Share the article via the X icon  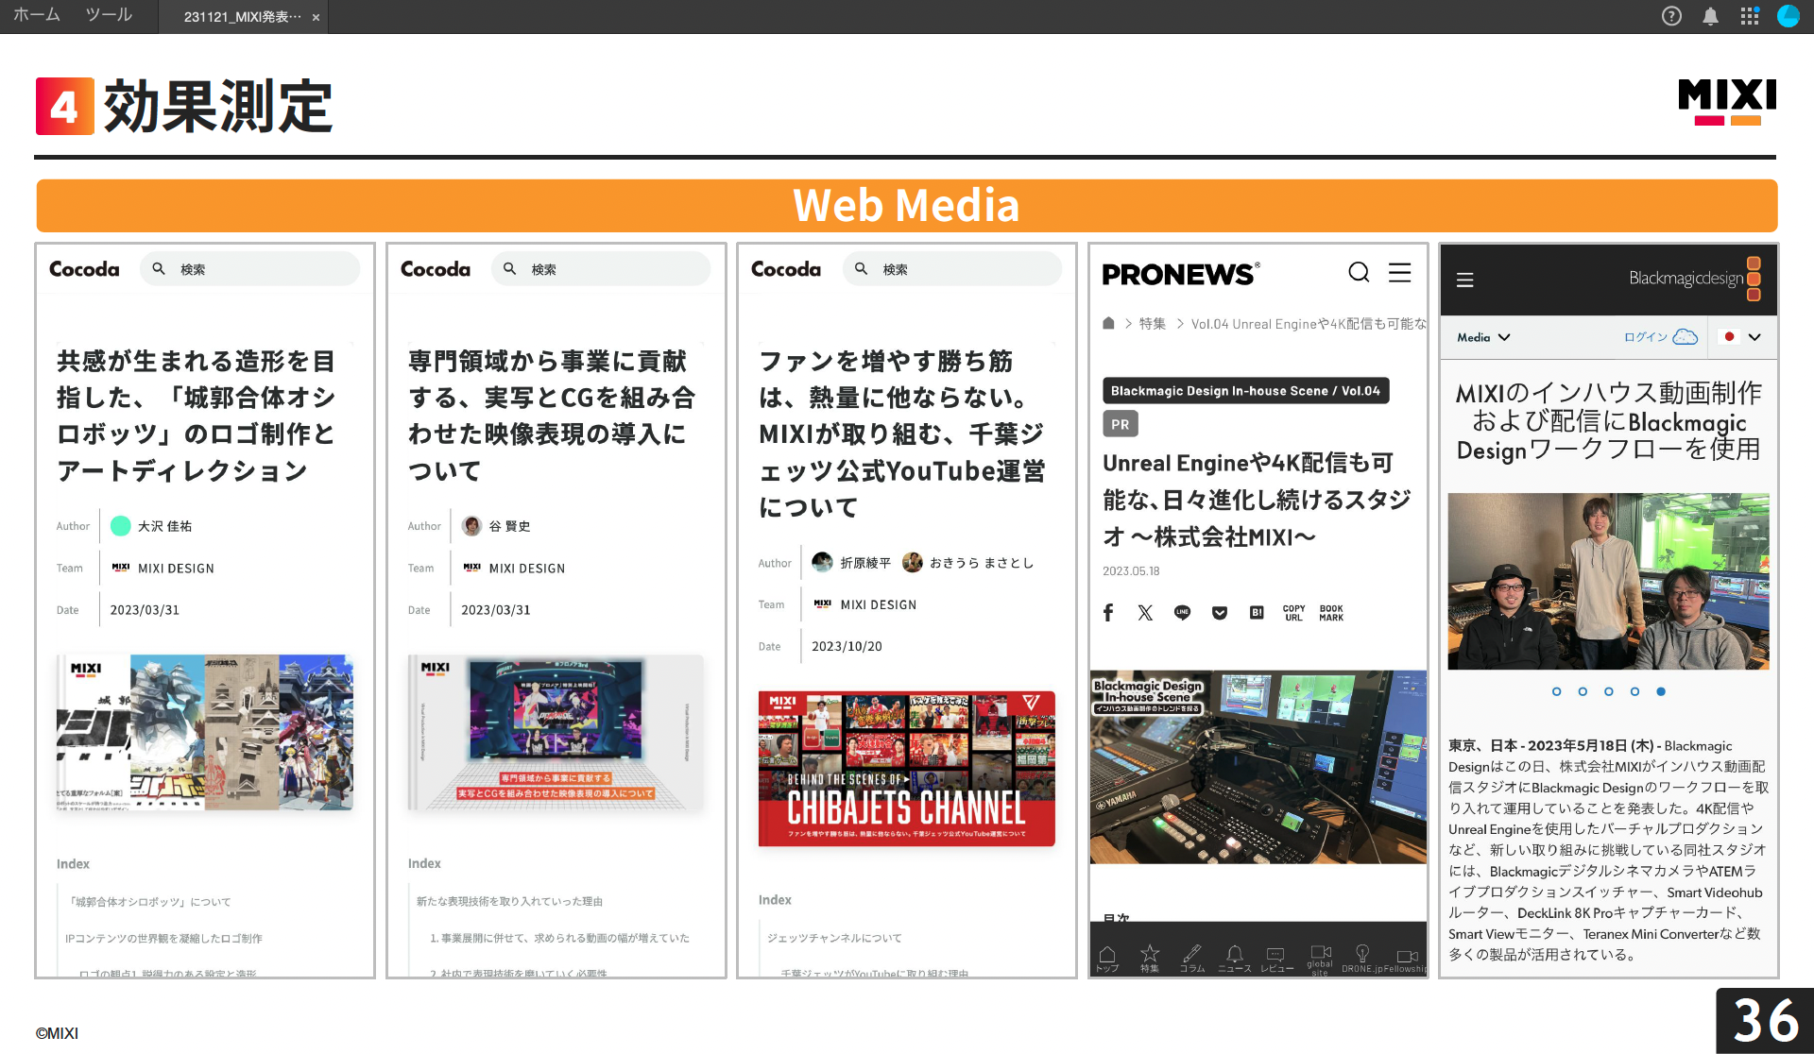click(x=1145, y=612)
